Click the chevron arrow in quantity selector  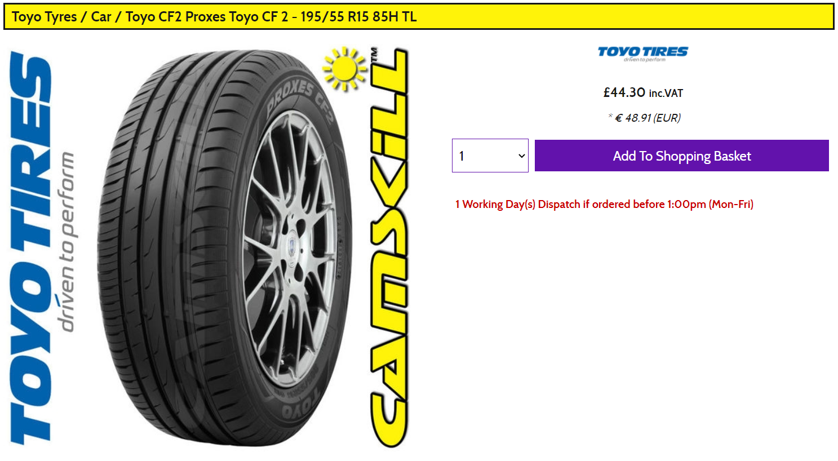521,156
